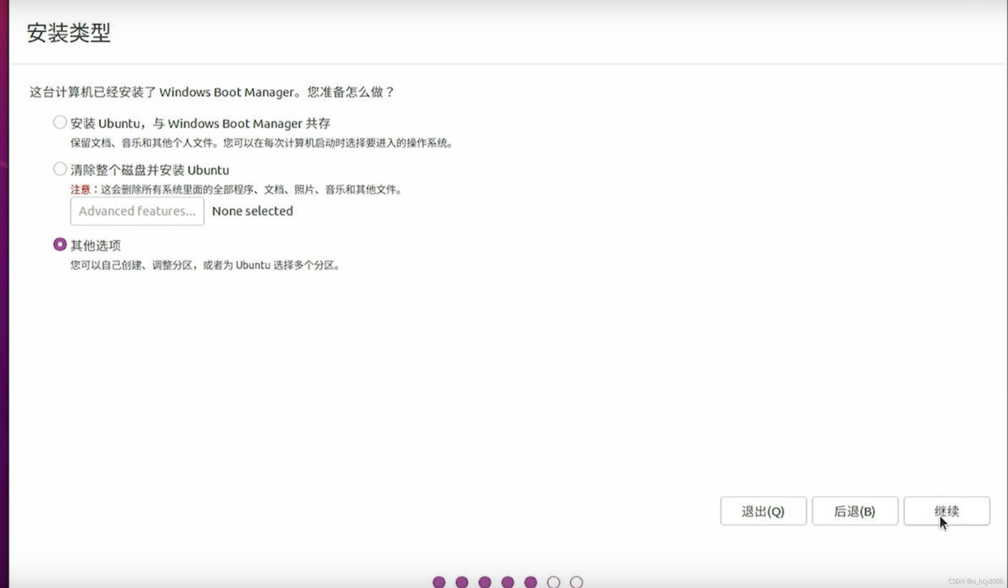The height and width of the screenshot is (588, 1008).
Task: Click red 注意 warning text
Action: [80, 189]
